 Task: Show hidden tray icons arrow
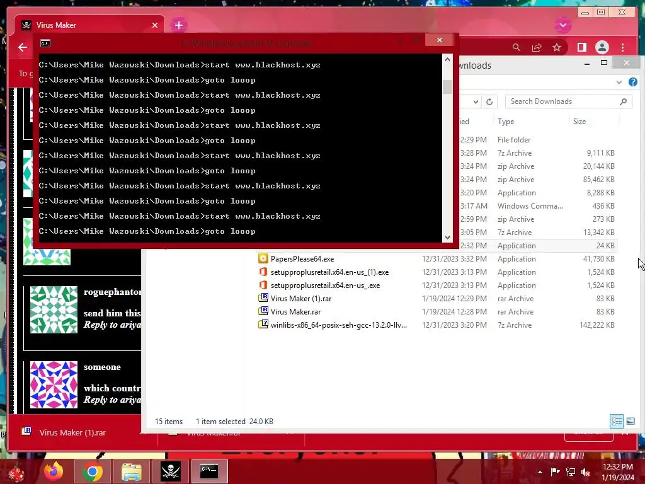coord(540,472)
